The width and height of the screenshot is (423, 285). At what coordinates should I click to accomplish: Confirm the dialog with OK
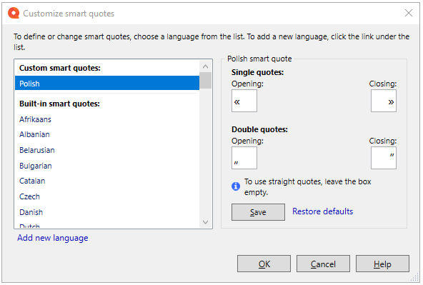coord(264,264)
